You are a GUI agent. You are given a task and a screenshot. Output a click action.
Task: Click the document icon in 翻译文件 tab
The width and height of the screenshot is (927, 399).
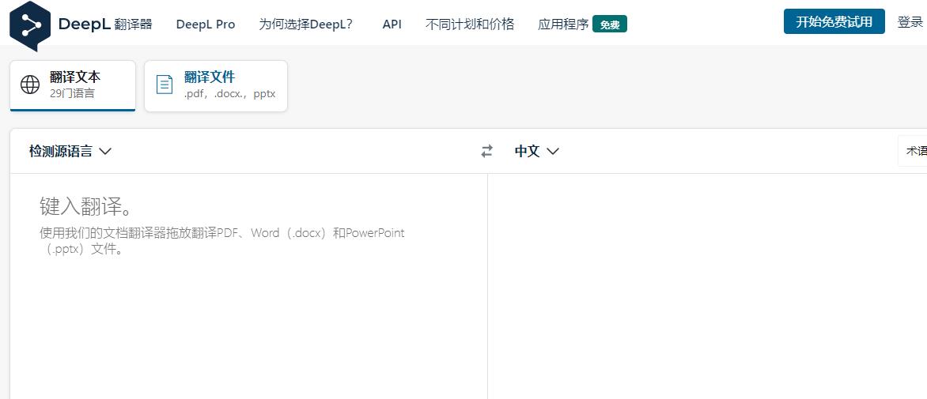coord(164,85)
